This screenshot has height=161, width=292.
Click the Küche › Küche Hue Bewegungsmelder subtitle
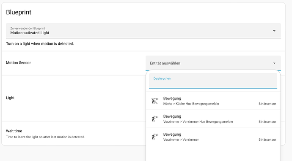191,104
